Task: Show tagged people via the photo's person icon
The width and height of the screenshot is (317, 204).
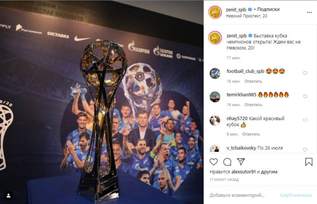Action: 9,195
